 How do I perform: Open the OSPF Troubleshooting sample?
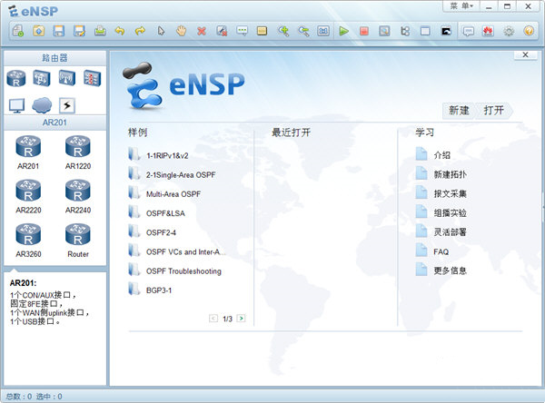click(x=183, y=270)
